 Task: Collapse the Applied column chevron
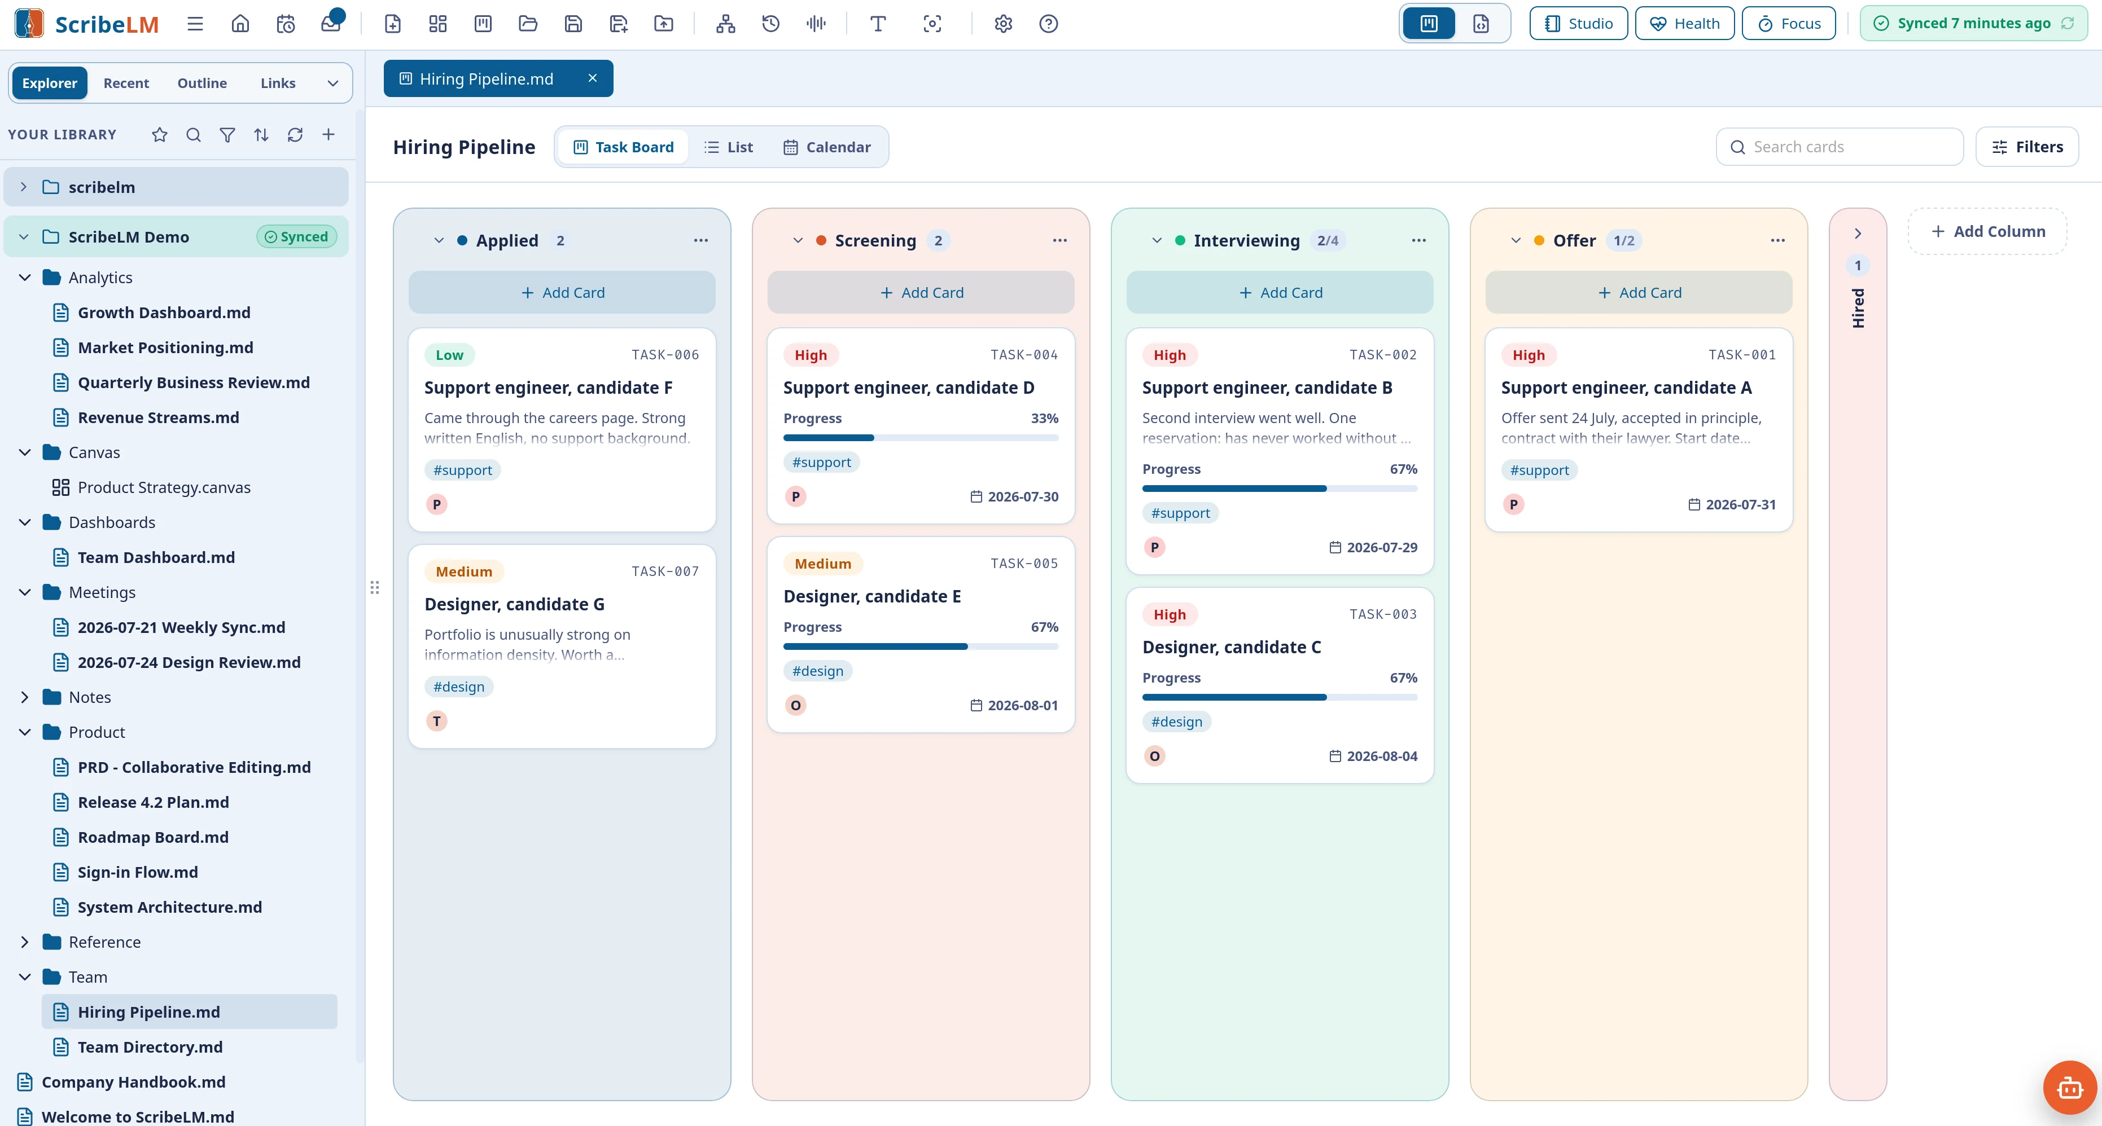click(439, 240)
